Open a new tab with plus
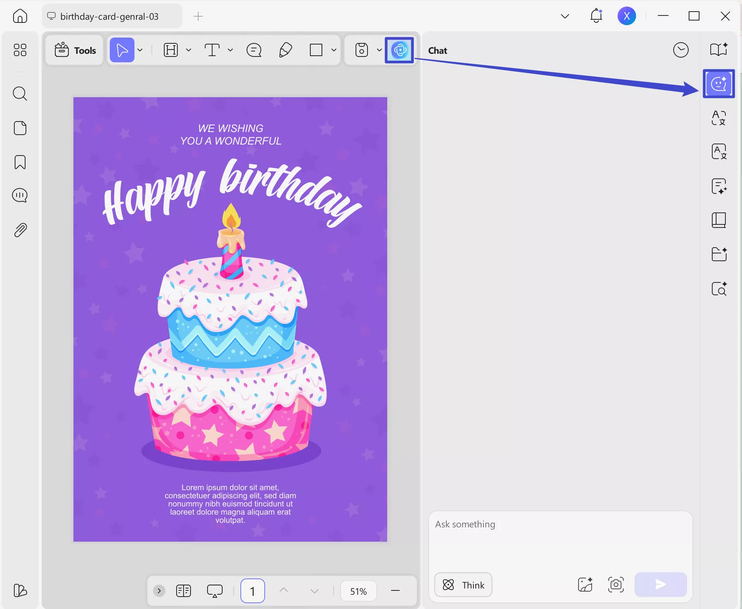742x609 pixels. pos(198,16)
